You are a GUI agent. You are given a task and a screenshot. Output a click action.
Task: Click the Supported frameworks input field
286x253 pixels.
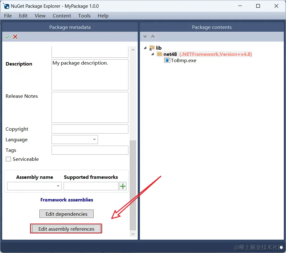91,186
